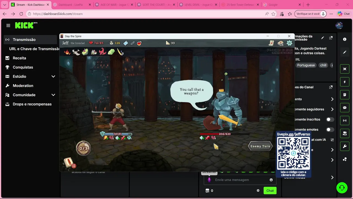Open the deck view showing 28 cards
Screen dimensions: 353x199
(x=280, y=43)
